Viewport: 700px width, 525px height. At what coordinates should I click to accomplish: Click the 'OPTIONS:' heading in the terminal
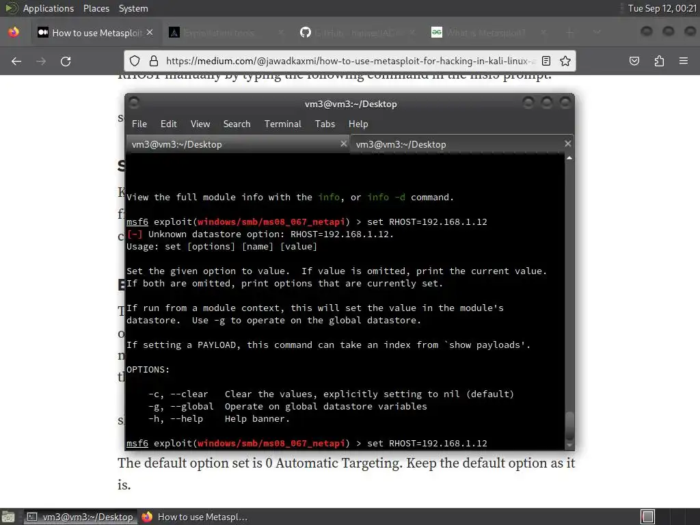pyautogui.click(x=148, y=370)
